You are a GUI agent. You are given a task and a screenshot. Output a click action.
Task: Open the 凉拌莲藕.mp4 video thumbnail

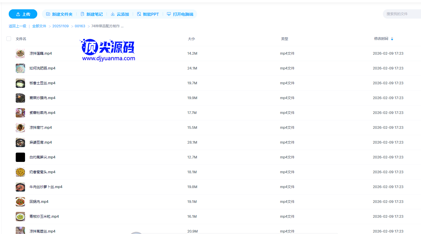click(20, 53)
